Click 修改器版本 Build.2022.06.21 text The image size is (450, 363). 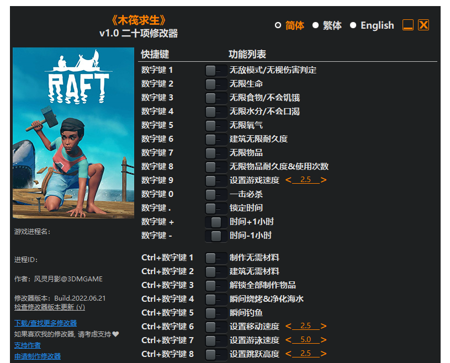tap(60, 298)
